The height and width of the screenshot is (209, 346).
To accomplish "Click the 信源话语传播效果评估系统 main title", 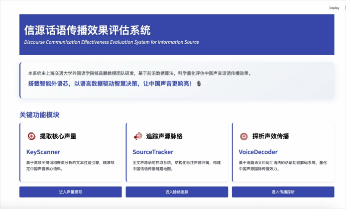I will (87, 30).
